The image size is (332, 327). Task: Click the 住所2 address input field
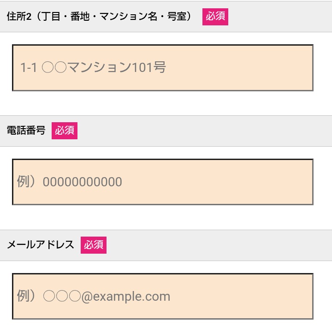[231, 68]
